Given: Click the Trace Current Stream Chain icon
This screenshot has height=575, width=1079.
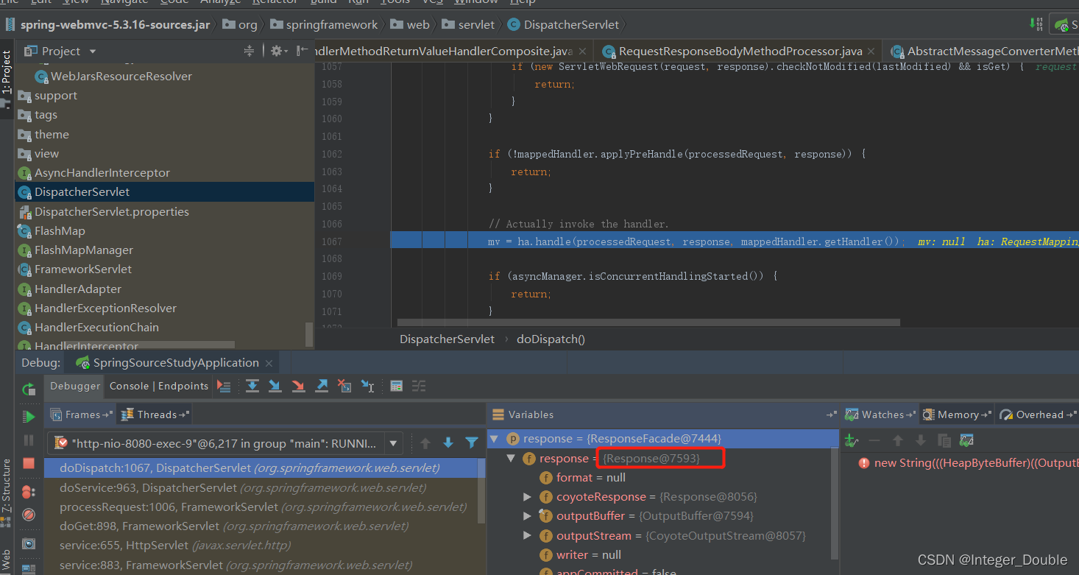Looking at the screenshot, I should point(419,386).
